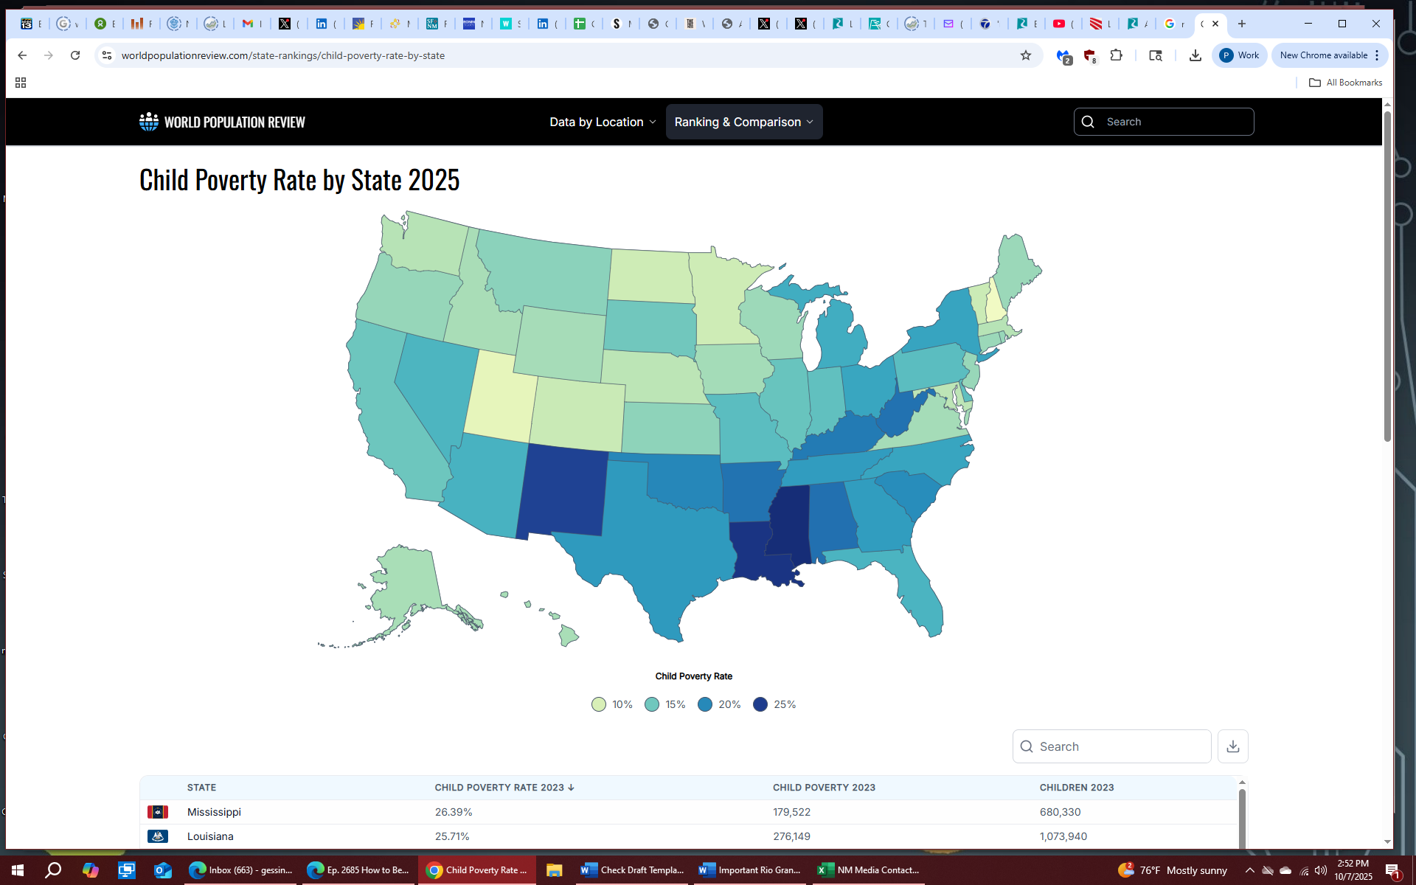Show hidden system tray icons chevron

click(x=1249, y=870)
